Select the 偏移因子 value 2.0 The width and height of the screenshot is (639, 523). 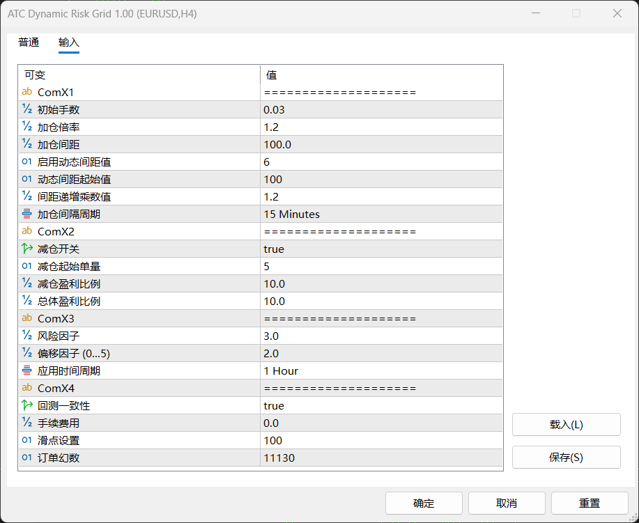click(381, 354)
